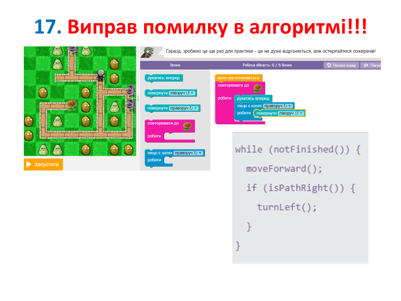Click the sunflower icon in toolbox loop block
Viewport: 401px width, 301px height.
click(x=188, y=126)
